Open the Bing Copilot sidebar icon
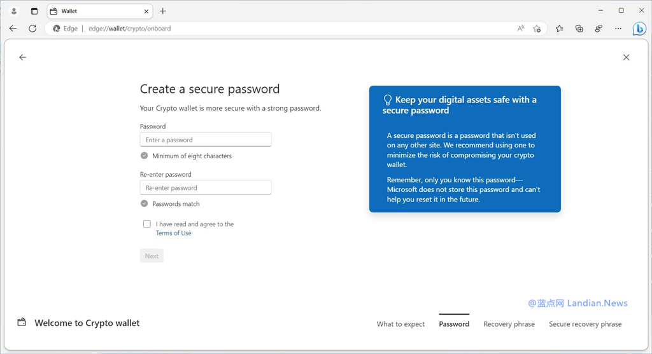The width and height of the screenshot is (652, 354). pos(639,29)
